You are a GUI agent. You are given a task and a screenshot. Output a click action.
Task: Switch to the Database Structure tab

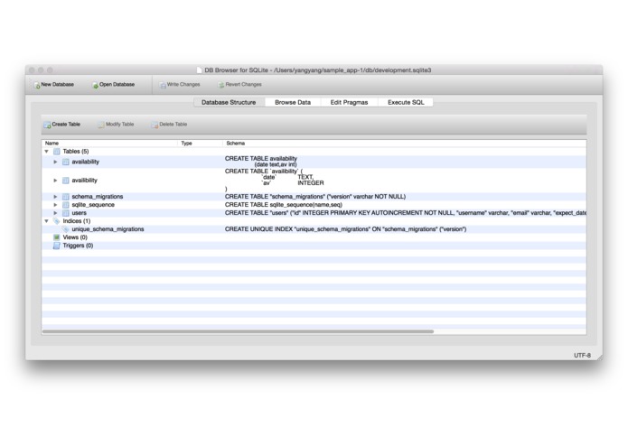tap(229, 102)
